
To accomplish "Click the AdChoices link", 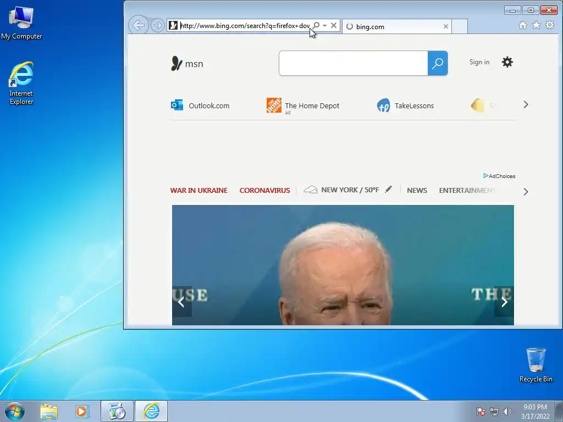I will pyautogui.click(x=499, y=176).
